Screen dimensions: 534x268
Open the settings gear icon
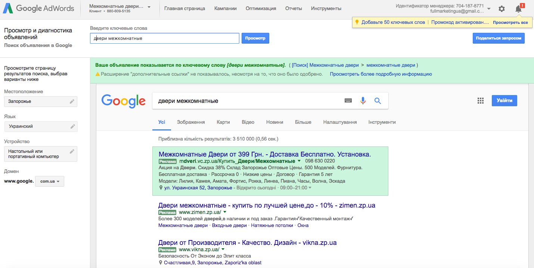502,9
